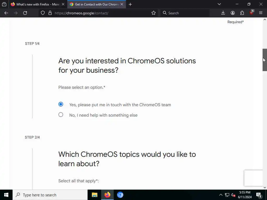
Task: Click 'Select all that apply*:' text
Action: 78,181
